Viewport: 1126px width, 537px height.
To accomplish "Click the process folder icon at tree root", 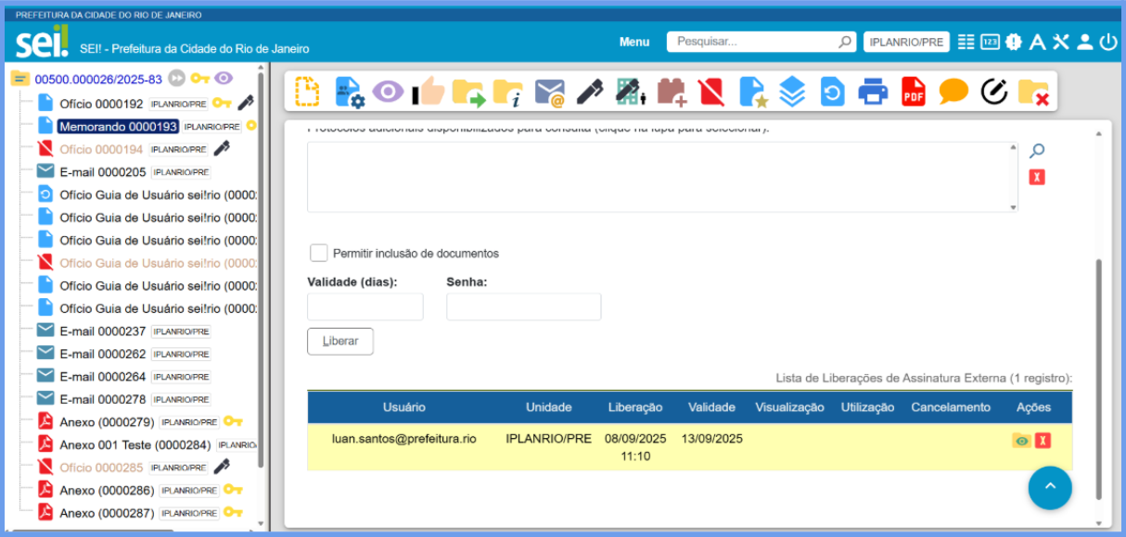I will pyautogui.click(x=20, y=80).
